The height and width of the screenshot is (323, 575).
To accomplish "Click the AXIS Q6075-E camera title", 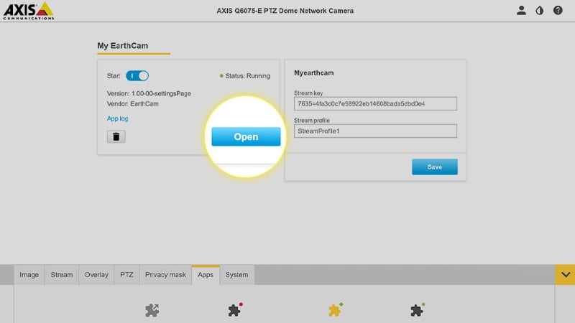I will click(285, 11).
